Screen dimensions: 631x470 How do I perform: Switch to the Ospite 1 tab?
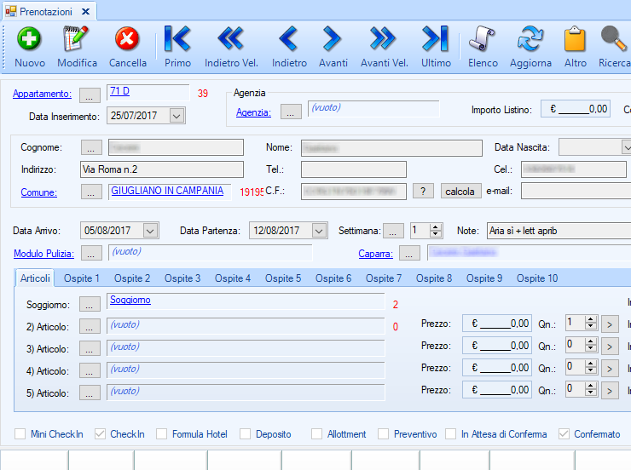click(84, 278)
